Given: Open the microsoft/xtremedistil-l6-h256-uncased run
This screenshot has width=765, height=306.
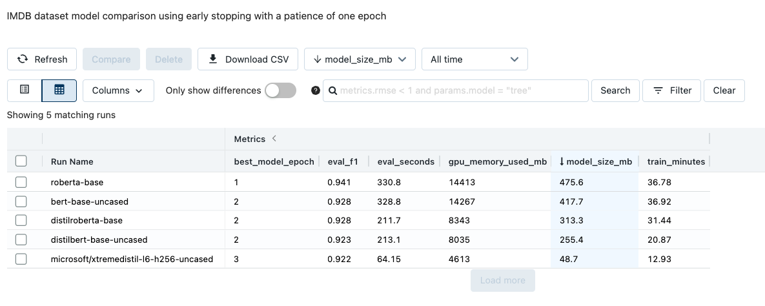Looking at the screenshot, I should point(132,259).
